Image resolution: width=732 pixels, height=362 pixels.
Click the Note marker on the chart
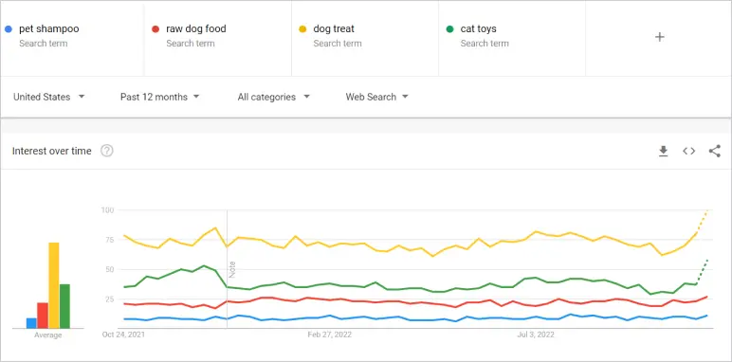[x=232, y=270]
